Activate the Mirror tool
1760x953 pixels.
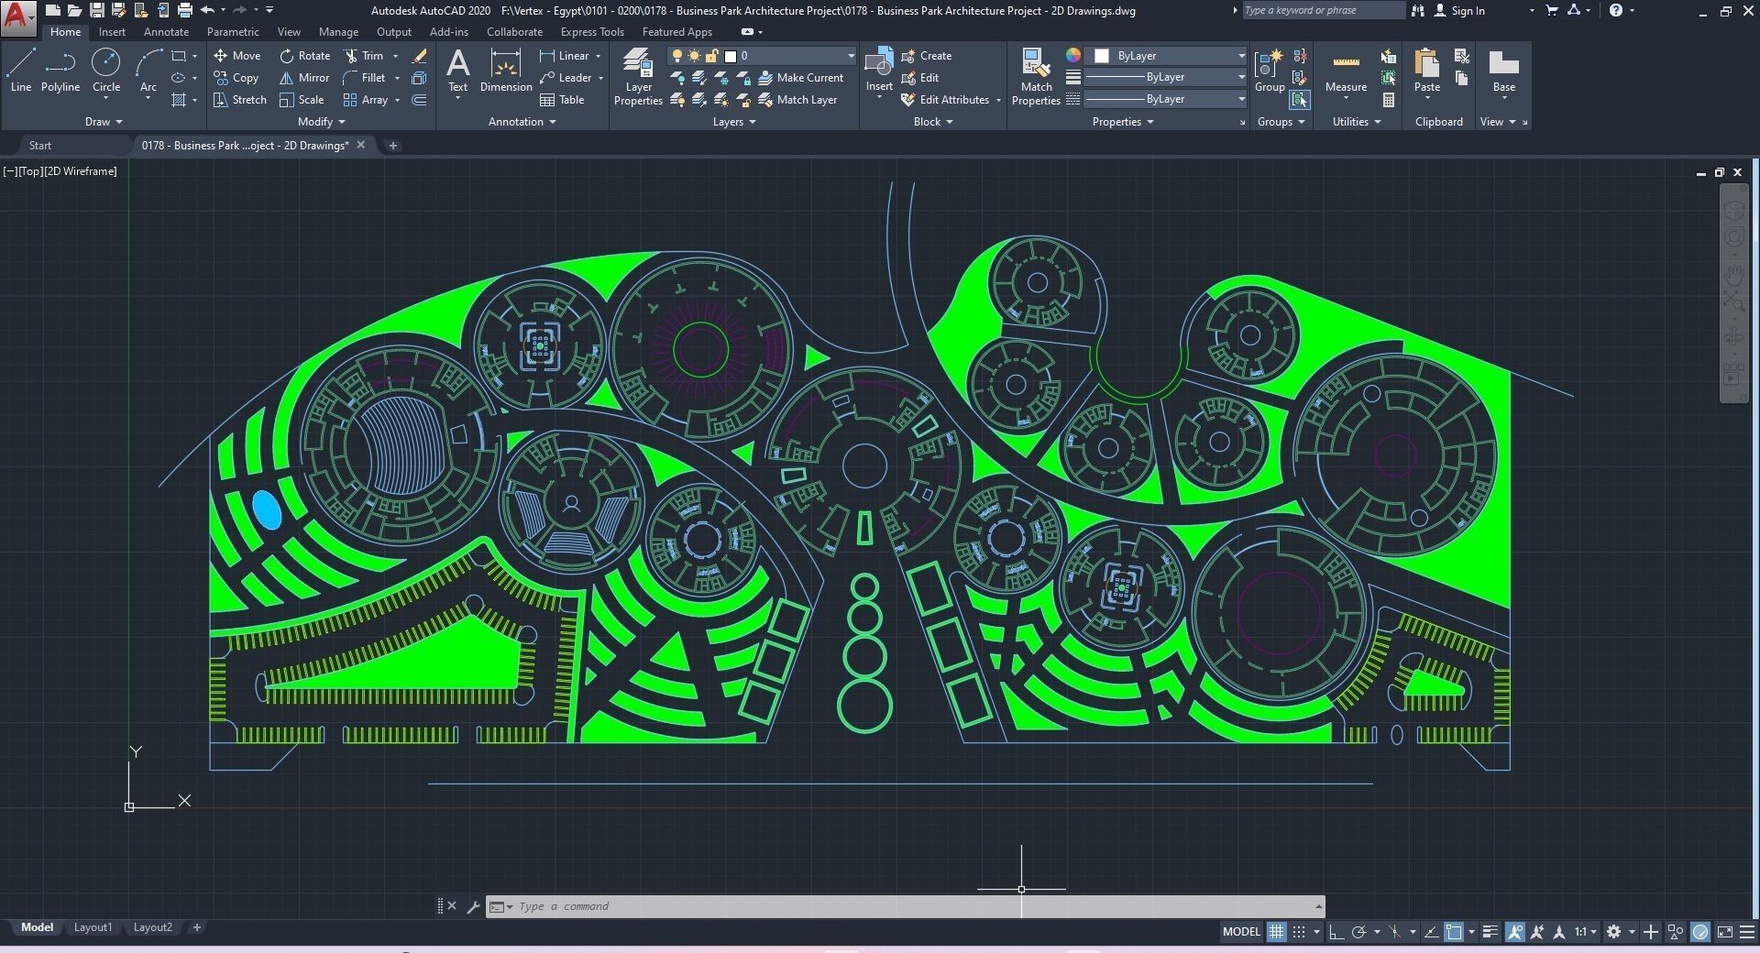(304, 78)
